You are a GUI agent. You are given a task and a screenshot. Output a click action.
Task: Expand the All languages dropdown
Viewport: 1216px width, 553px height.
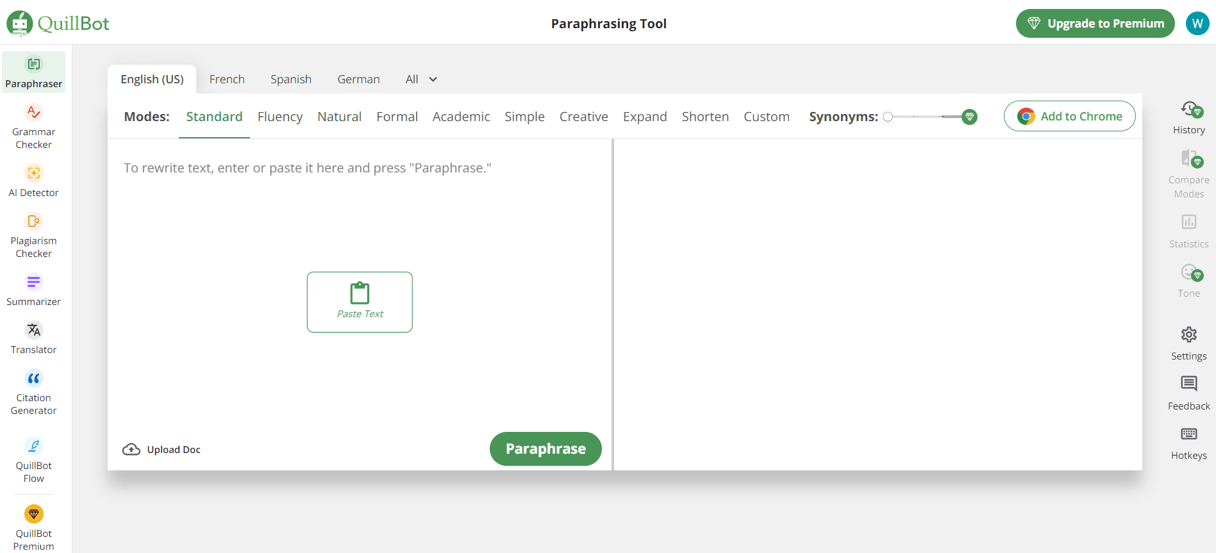(x=421, y=79)
